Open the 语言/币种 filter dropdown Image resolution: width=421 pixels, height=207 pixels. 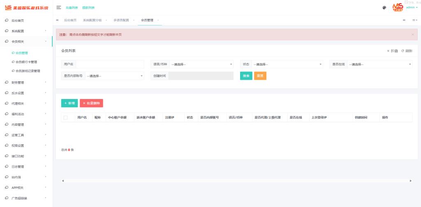[x=201, y=64]
